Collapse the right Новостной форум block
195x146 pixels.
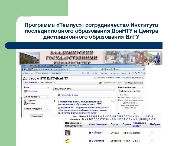142,88
